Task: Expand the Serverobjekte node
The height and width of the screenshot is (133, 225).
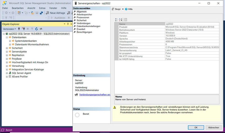Action: pos(7,52)
